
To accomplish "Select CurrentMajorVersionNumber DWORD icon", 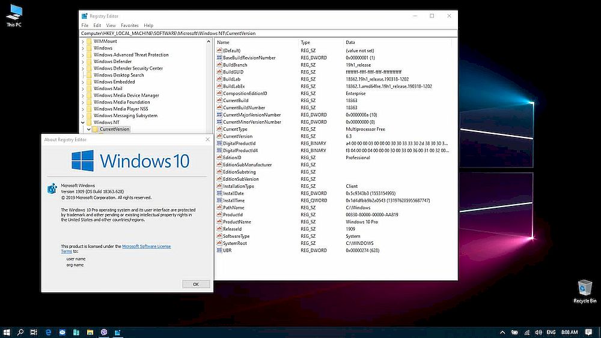I will (x=219, y=115).
